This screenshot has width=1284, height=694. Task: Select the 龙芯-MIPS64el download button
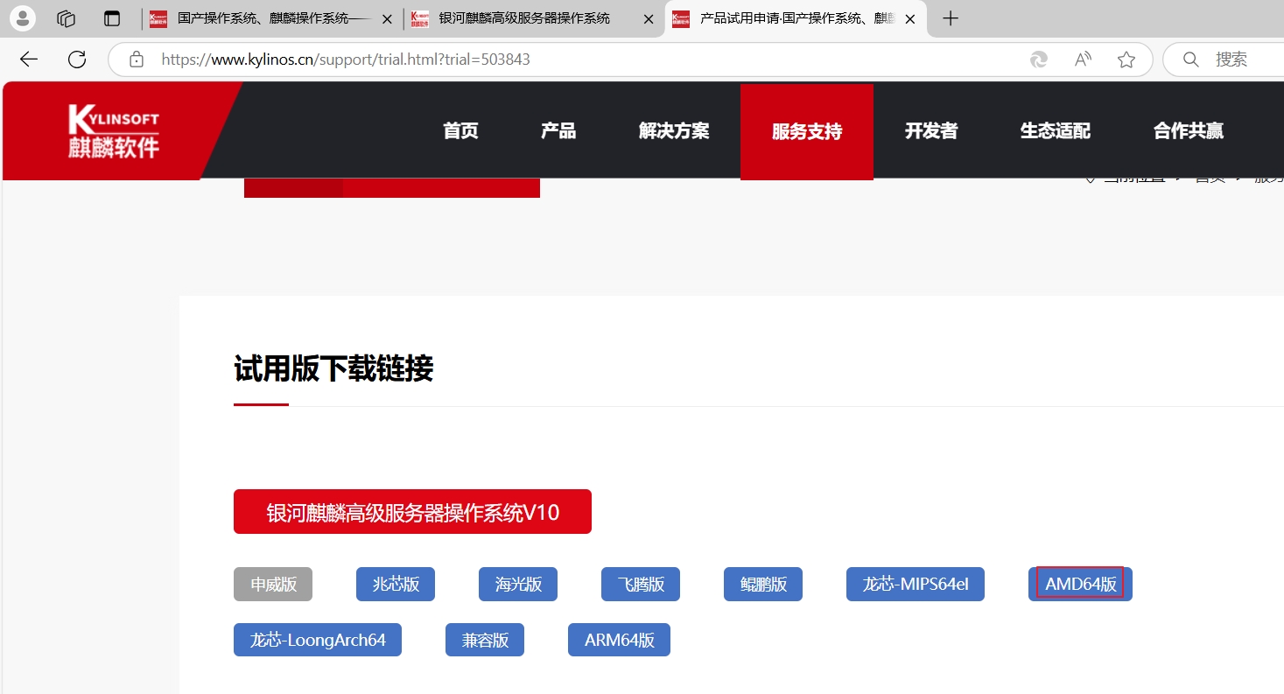[x=916, y=585]
